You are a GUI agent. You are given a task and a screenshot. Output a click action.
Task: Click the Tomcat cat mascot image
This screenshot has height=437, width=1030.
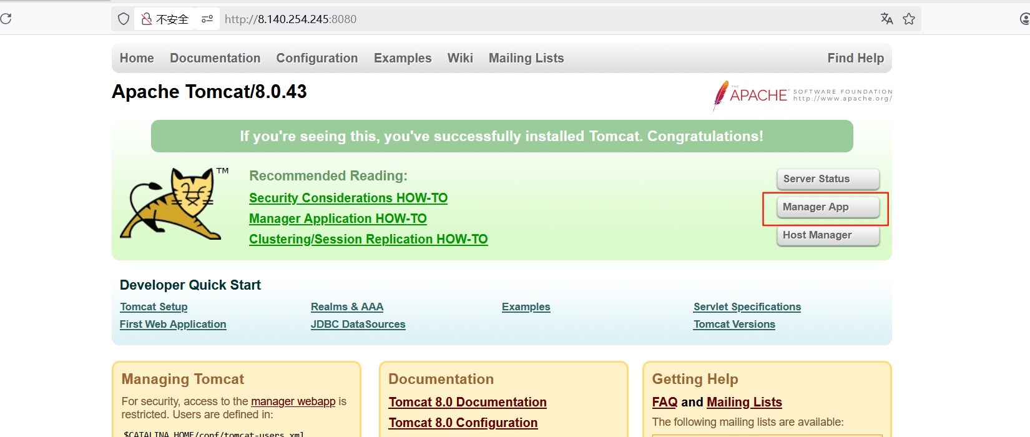[174, 204]
